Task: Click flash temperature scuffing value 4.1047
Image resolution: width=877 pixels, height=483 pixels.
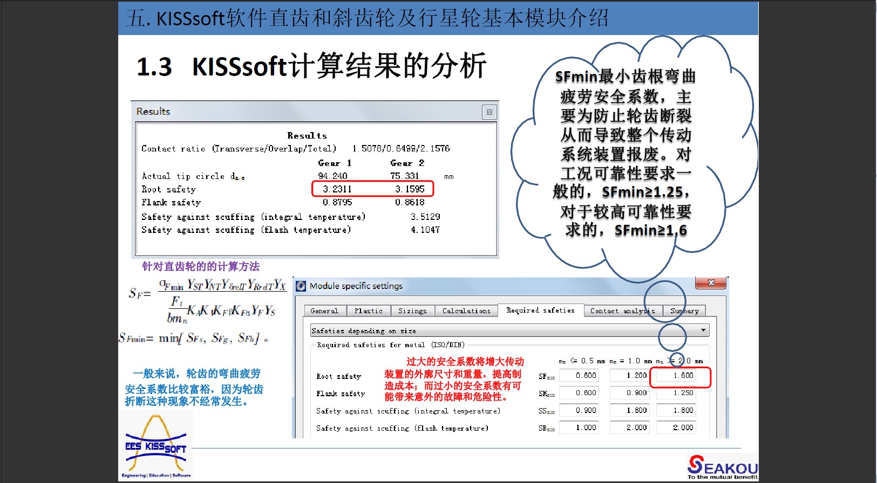Action: pos(425,230)
